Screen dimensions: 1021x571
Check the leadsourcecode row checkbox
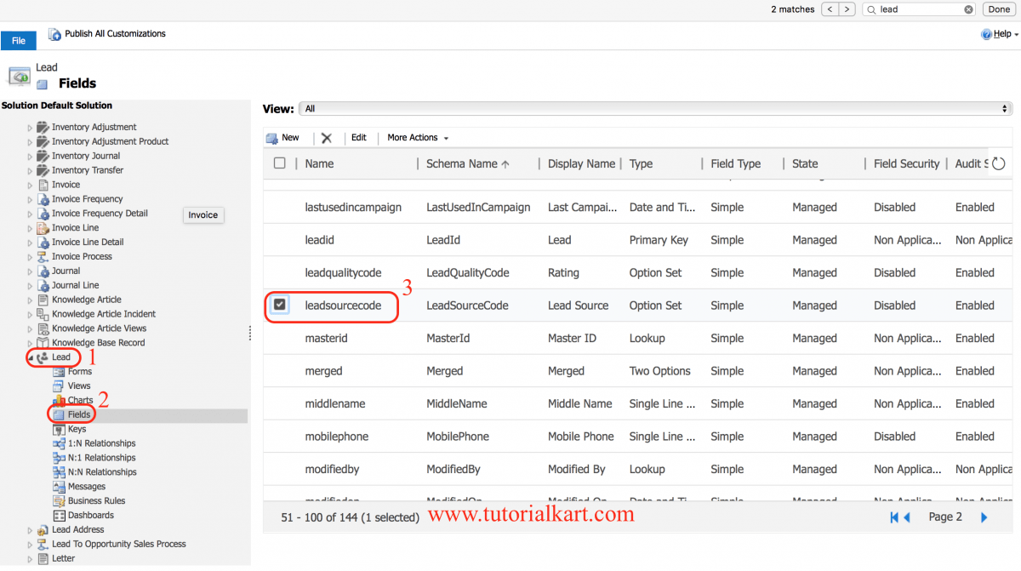point(280,305)
